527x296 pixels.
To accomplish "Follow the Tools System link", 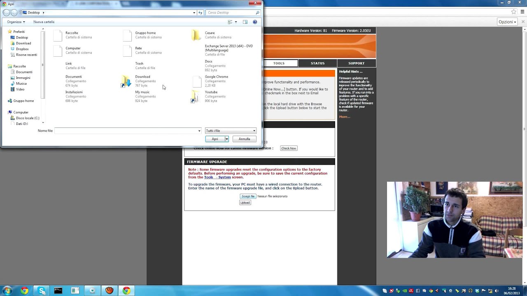I will click(x=217, y=177).
